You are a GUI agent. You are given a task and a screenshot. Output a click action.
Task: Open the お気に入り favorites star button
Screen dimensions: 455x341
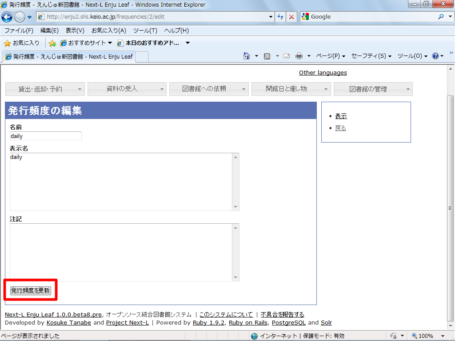pyautogui.click(x=22, y=43)
